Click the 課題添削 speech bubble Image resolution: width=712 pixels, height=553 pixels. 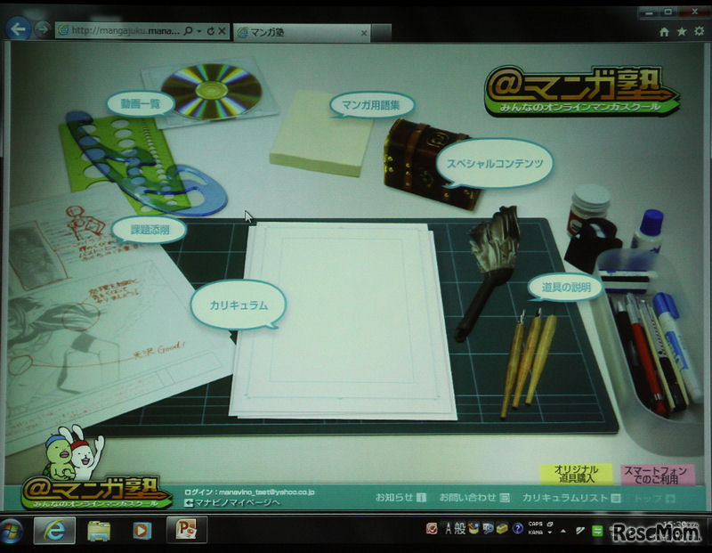150,230
